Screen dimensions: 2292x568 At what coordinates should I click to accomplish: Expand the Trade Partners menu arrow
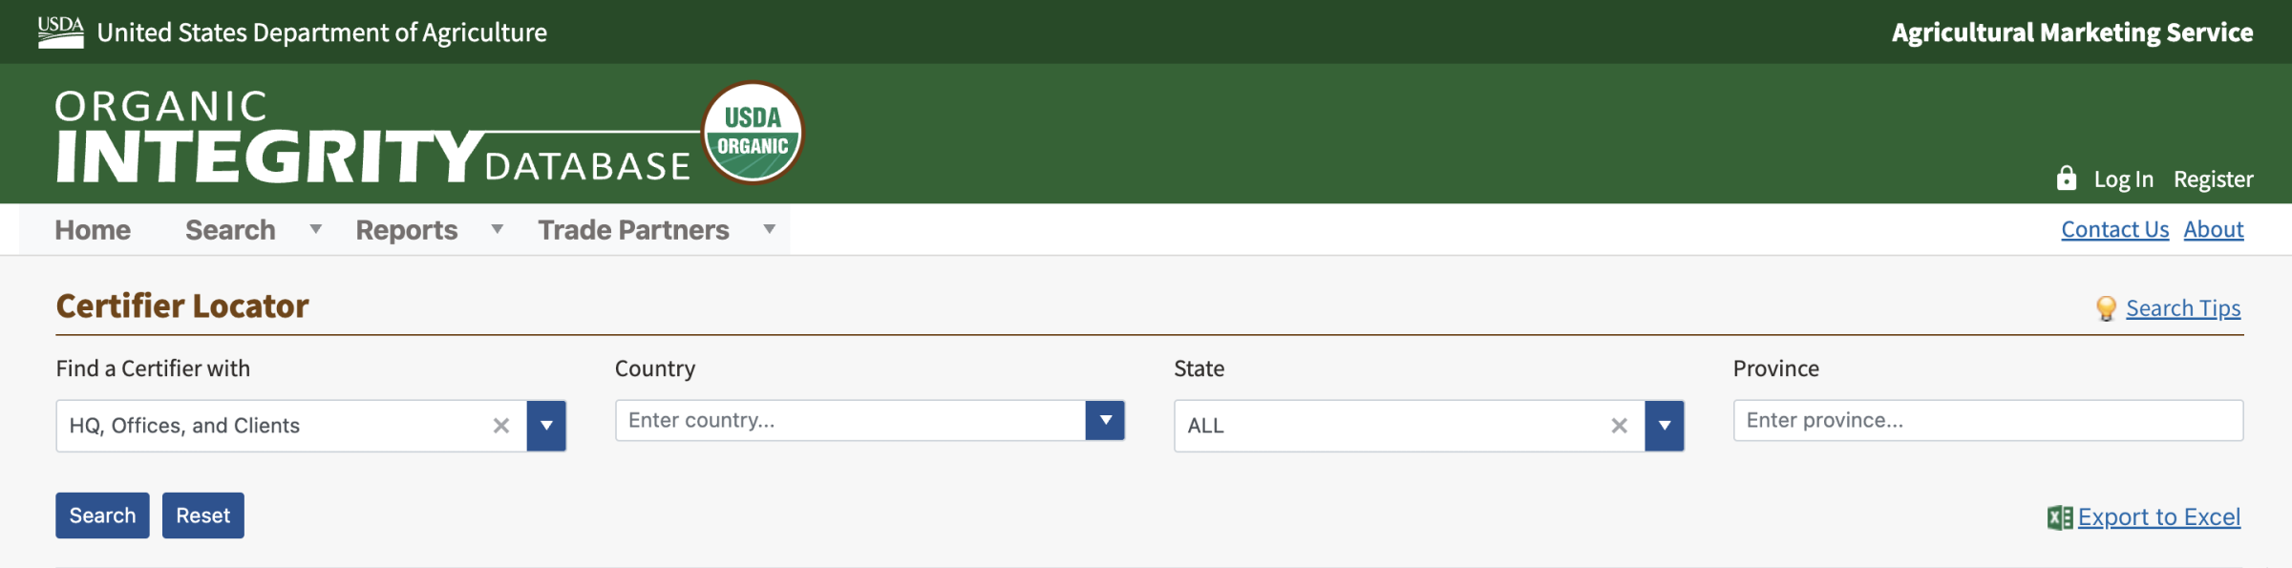click(769, 230)
